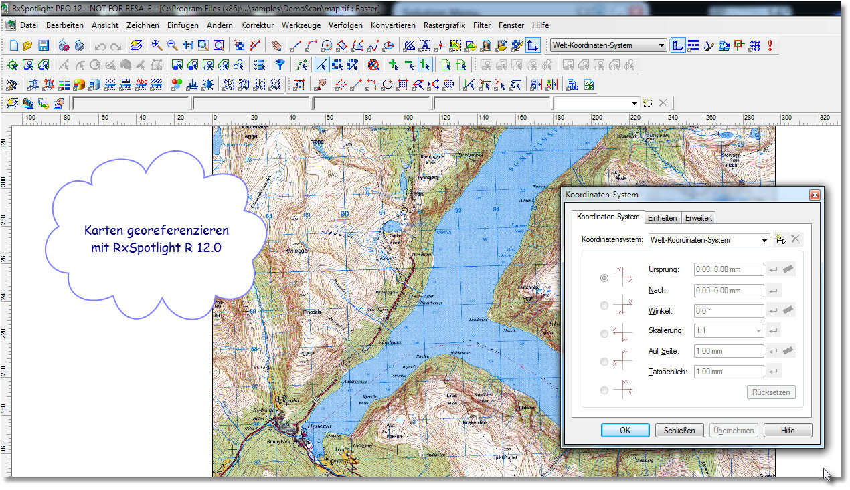Image resolution: width=850 pixels, height=490 pixels.
Task: Click the Ursprung input field
Action: pyautogui.click(x=729, y=269)
